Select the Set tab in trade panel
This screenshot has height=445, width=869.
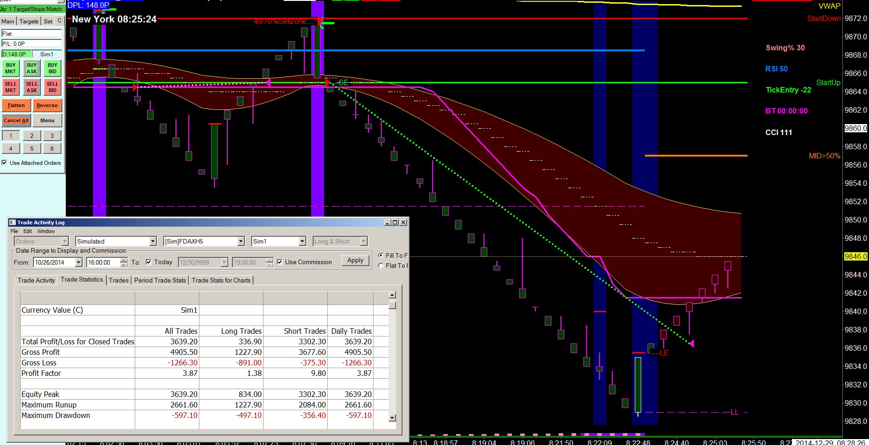coord(48,21)
